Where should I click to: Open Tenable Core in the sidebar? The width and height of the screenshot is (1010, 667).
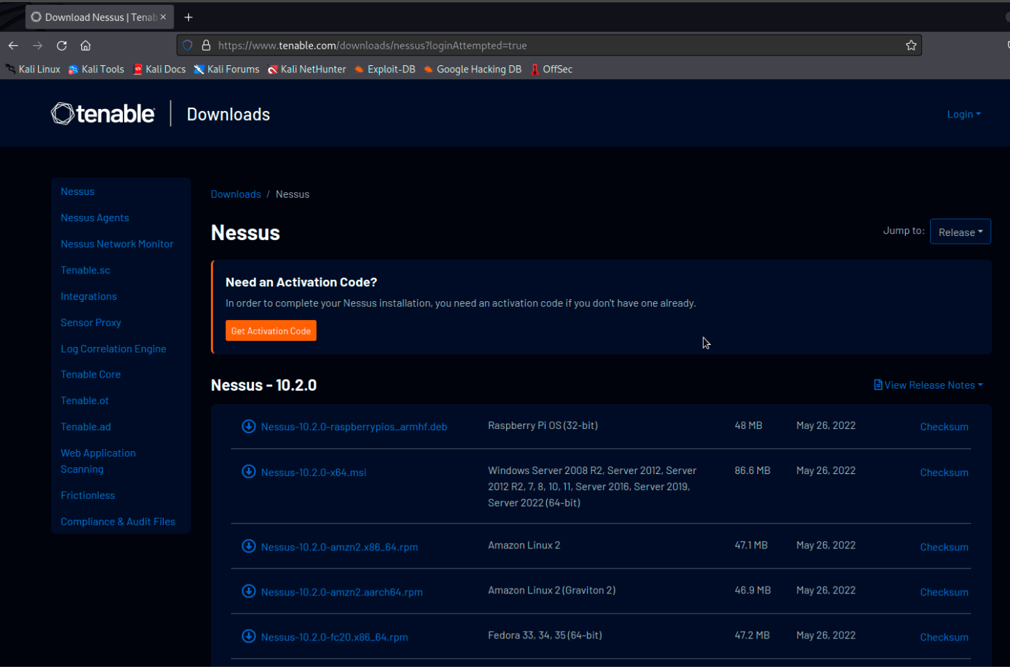(x=90, y=375)
